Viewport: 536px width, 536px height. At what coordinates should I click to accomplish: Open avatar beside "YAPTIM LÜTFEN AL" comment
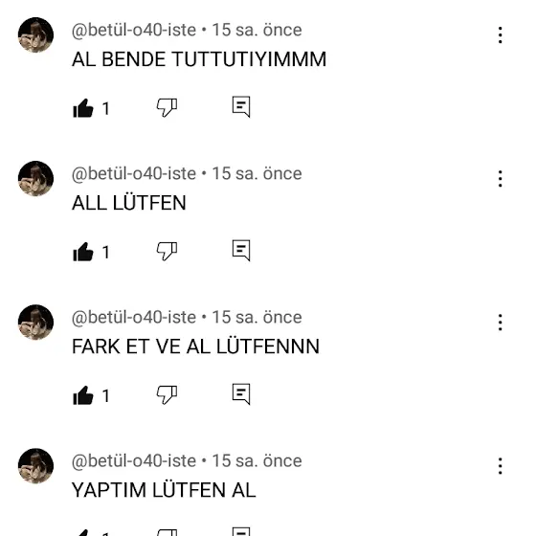coord(35,465)
